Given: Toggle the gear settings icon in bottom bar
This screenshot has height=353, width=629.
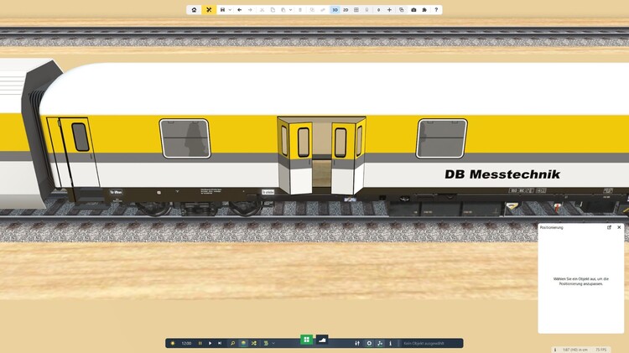Looking at the screenshot, I should pyautogui.click(x=369, y=344).
